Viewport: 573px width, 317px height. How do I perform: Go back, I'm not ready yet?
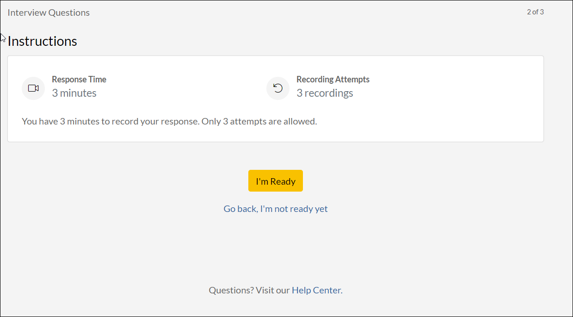(x=275, y=209)
